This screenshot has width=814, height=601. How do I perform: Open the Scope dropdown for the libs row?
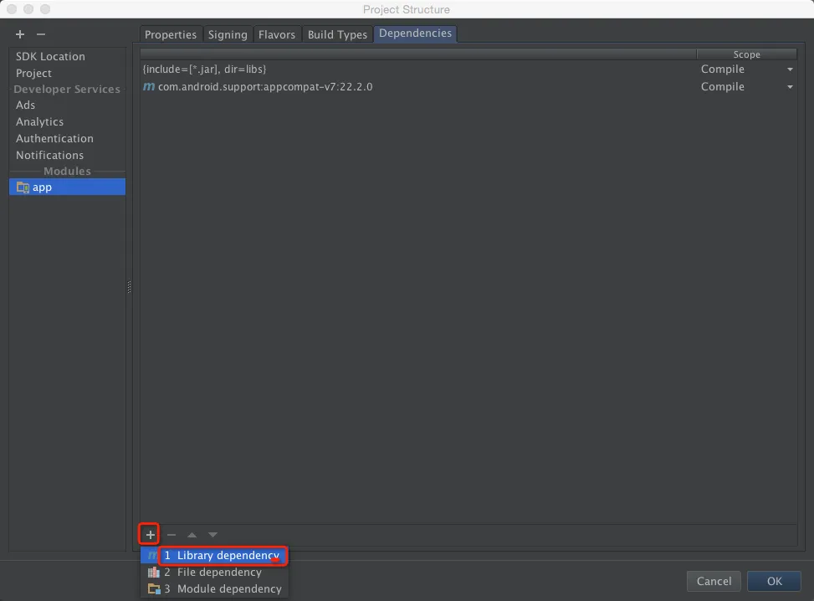coord(790,69)
